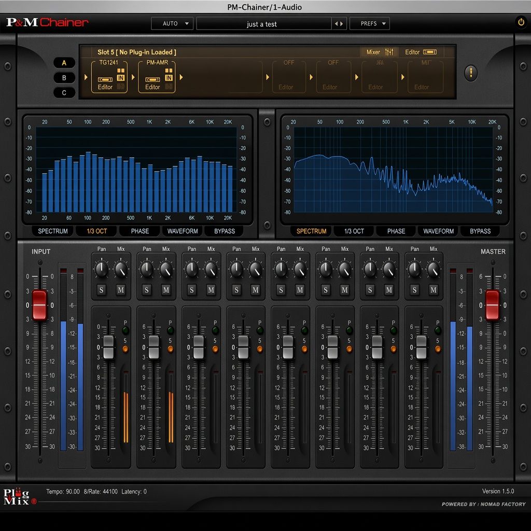The width and height of the screenshot is (531, 531).
Task: Click the P&M Chainer logo
Action: [x=47, y=22]
